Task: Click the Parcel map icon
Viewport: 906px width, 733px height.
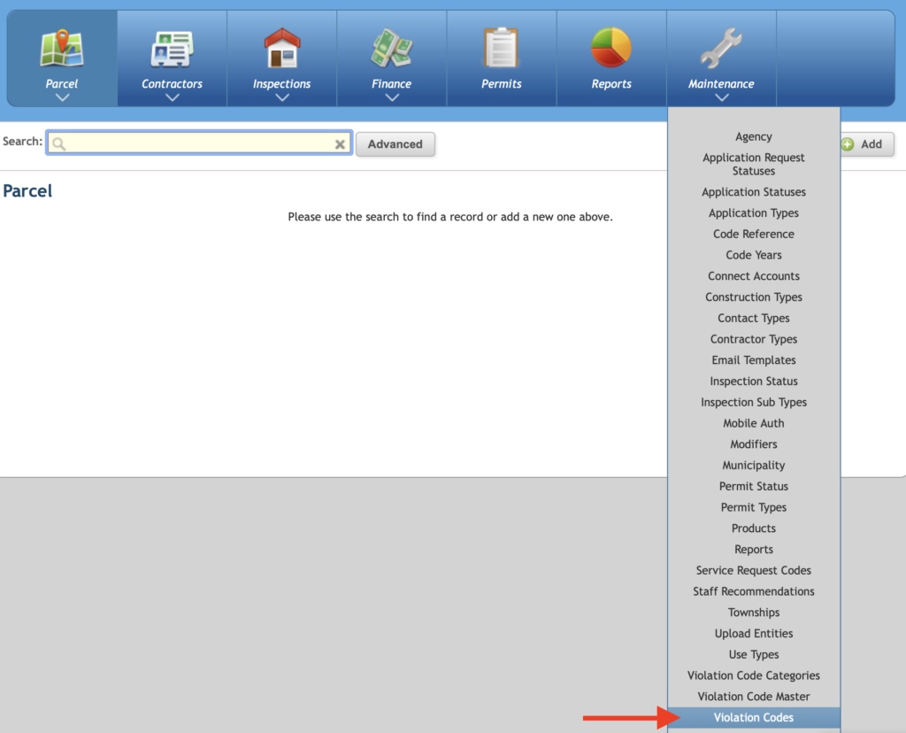Action: [62, 48]
